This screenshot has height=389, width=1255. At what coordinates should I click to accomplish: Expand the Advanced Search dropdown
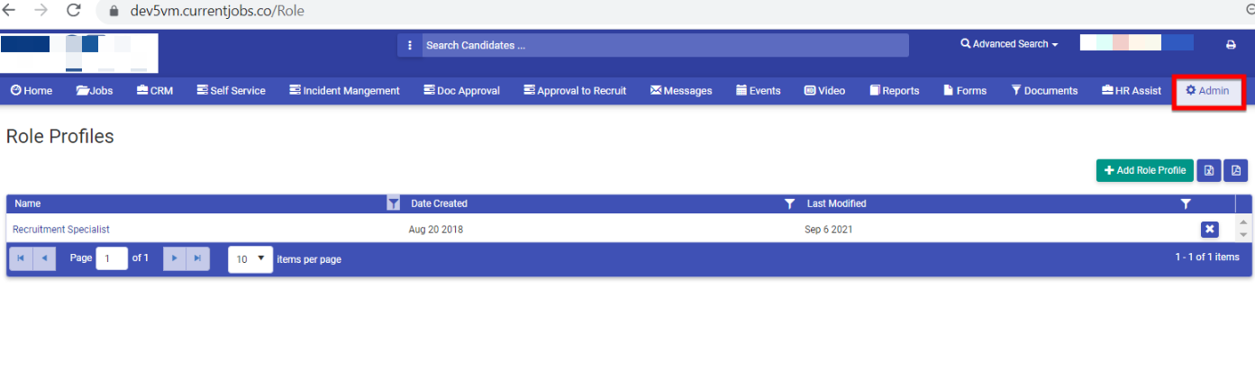point(1009,44)
